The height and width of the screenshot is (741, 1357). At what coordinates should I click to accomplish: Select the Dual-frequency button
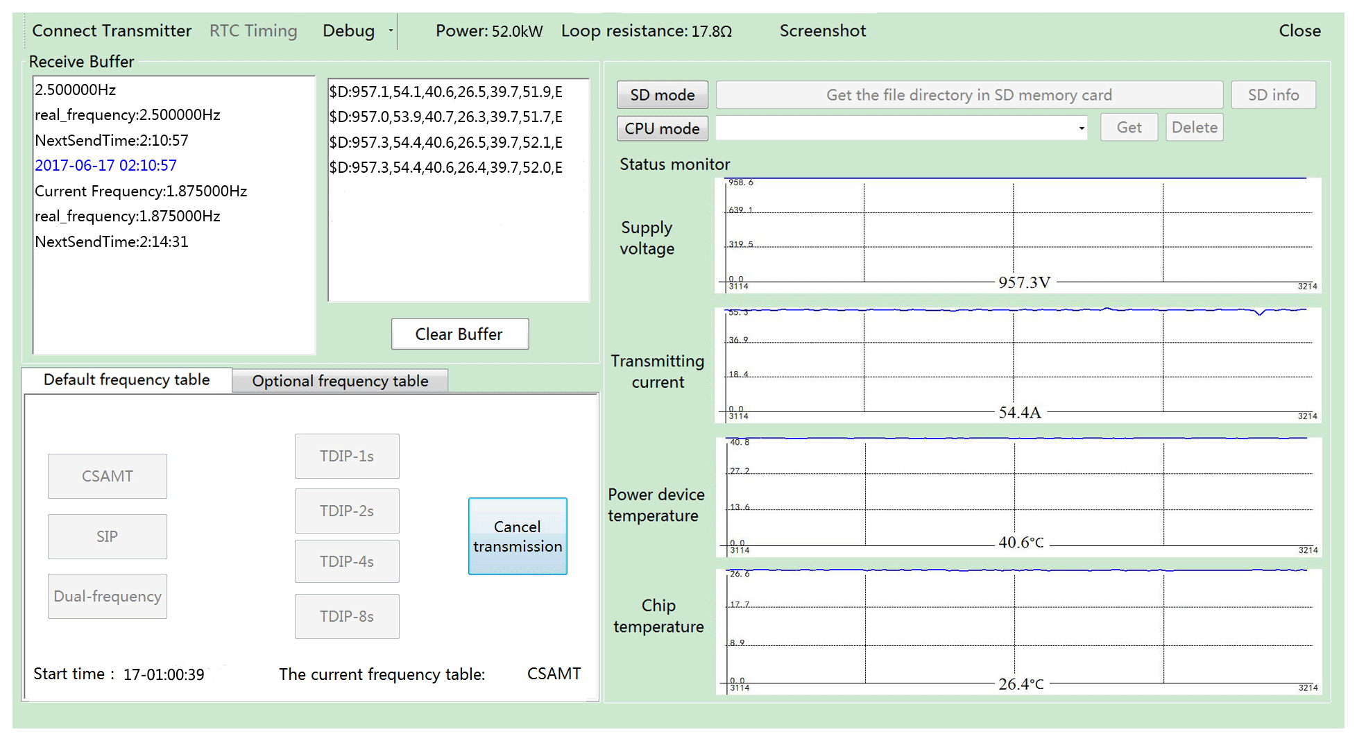point(108,596)
